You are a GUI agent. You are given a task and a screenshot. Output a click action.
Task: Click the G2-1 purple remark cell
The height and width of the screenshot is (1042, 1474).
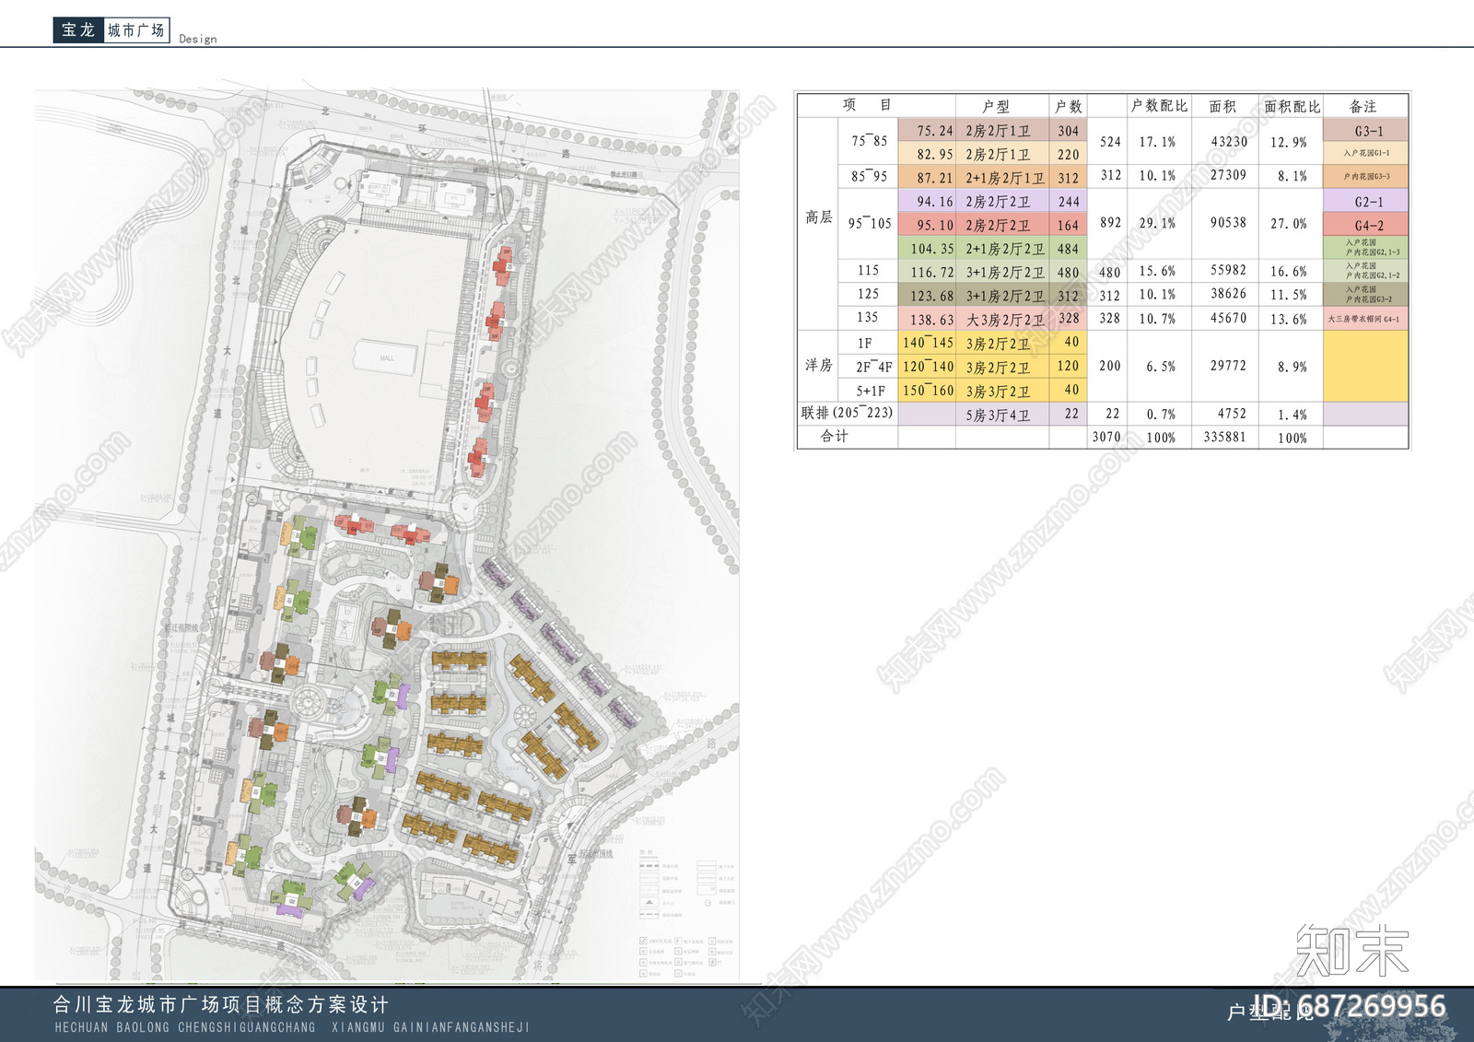(1366, 201)
